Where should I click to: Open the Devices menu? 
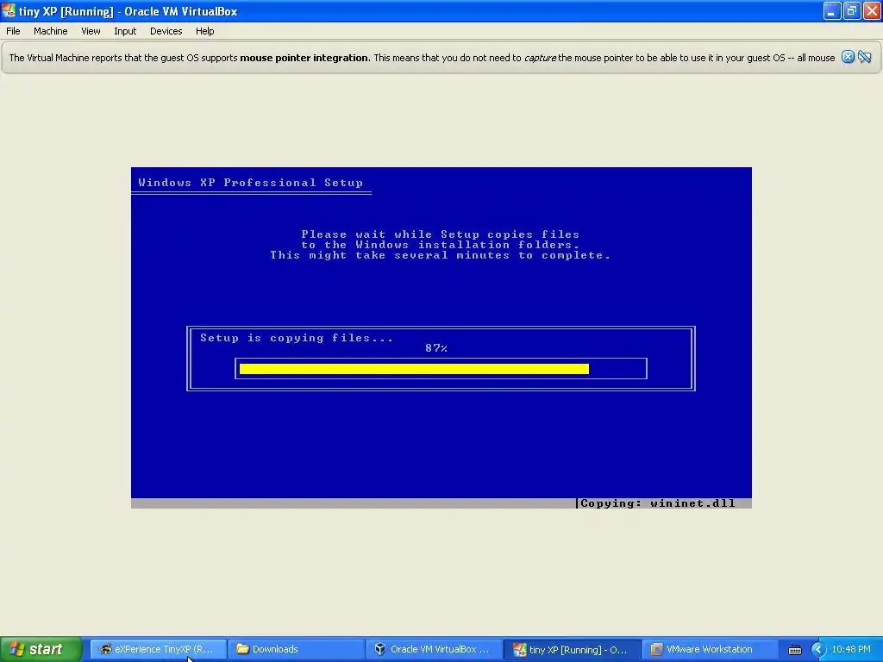pos(166,31)
